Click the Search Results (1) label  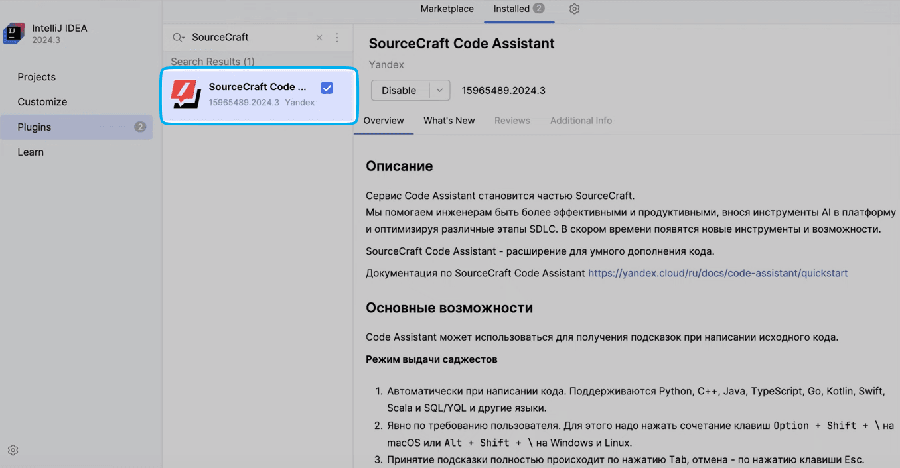[x=212, y=62]
